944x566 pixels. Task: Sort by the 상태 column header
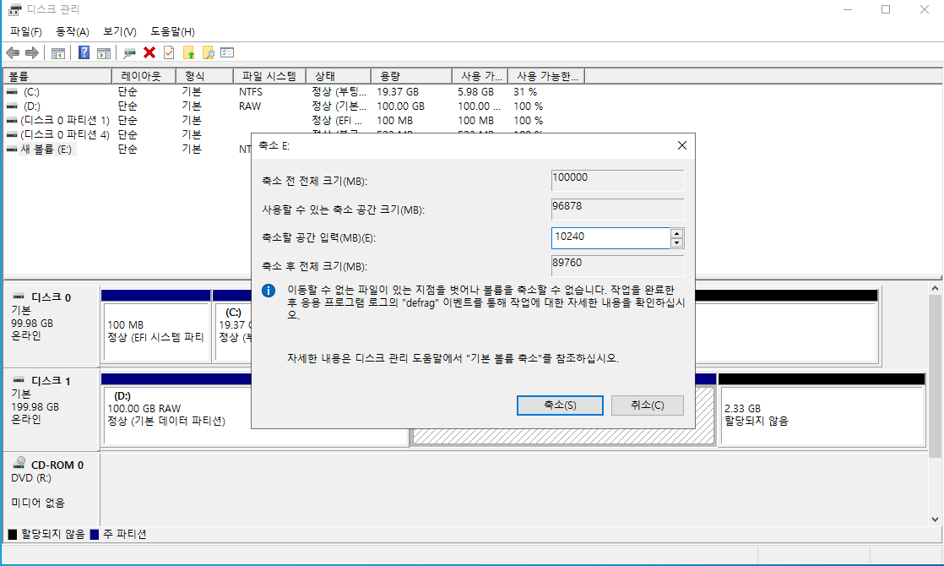[339, 77]
